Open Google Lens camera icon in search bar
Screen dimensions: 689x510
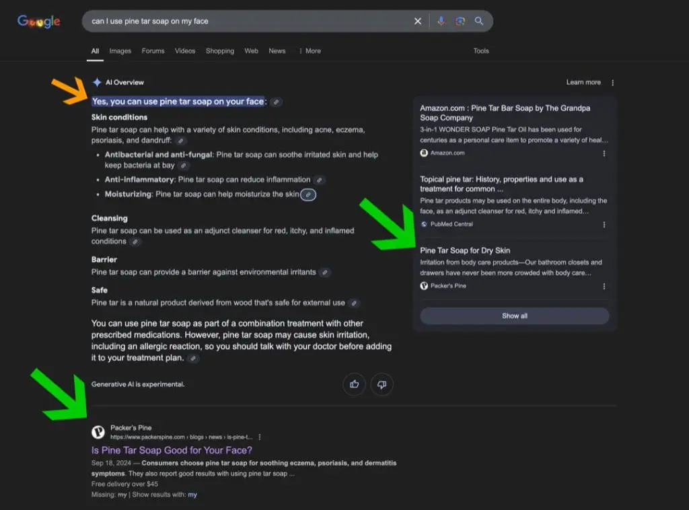coord(460,21)
